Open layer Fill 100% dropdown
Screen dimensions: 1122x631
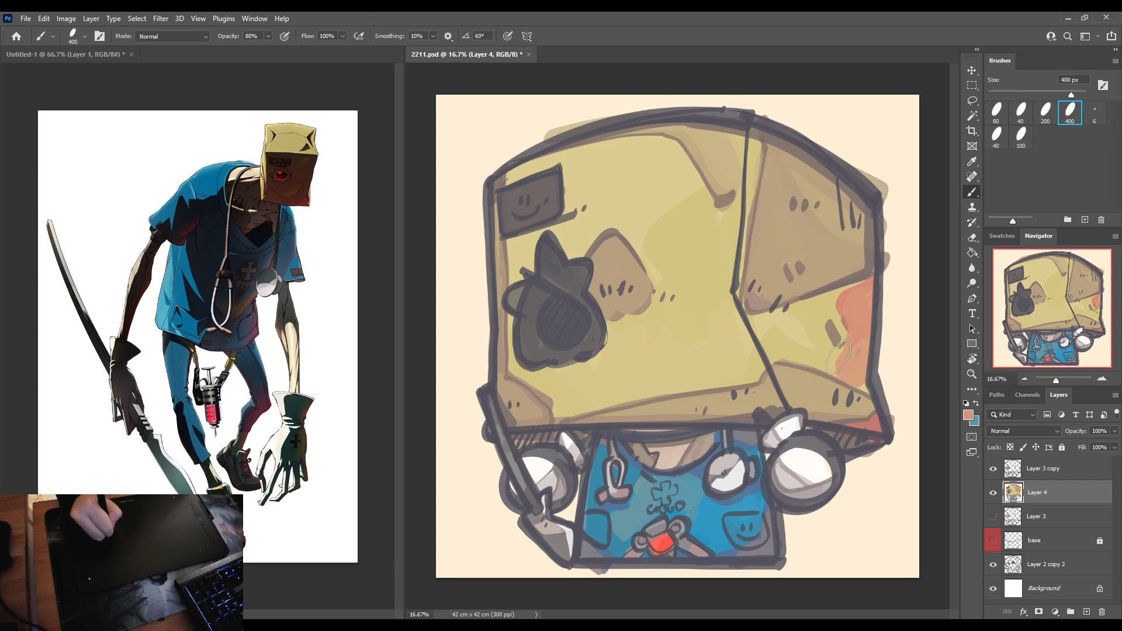pos(1114,447)
